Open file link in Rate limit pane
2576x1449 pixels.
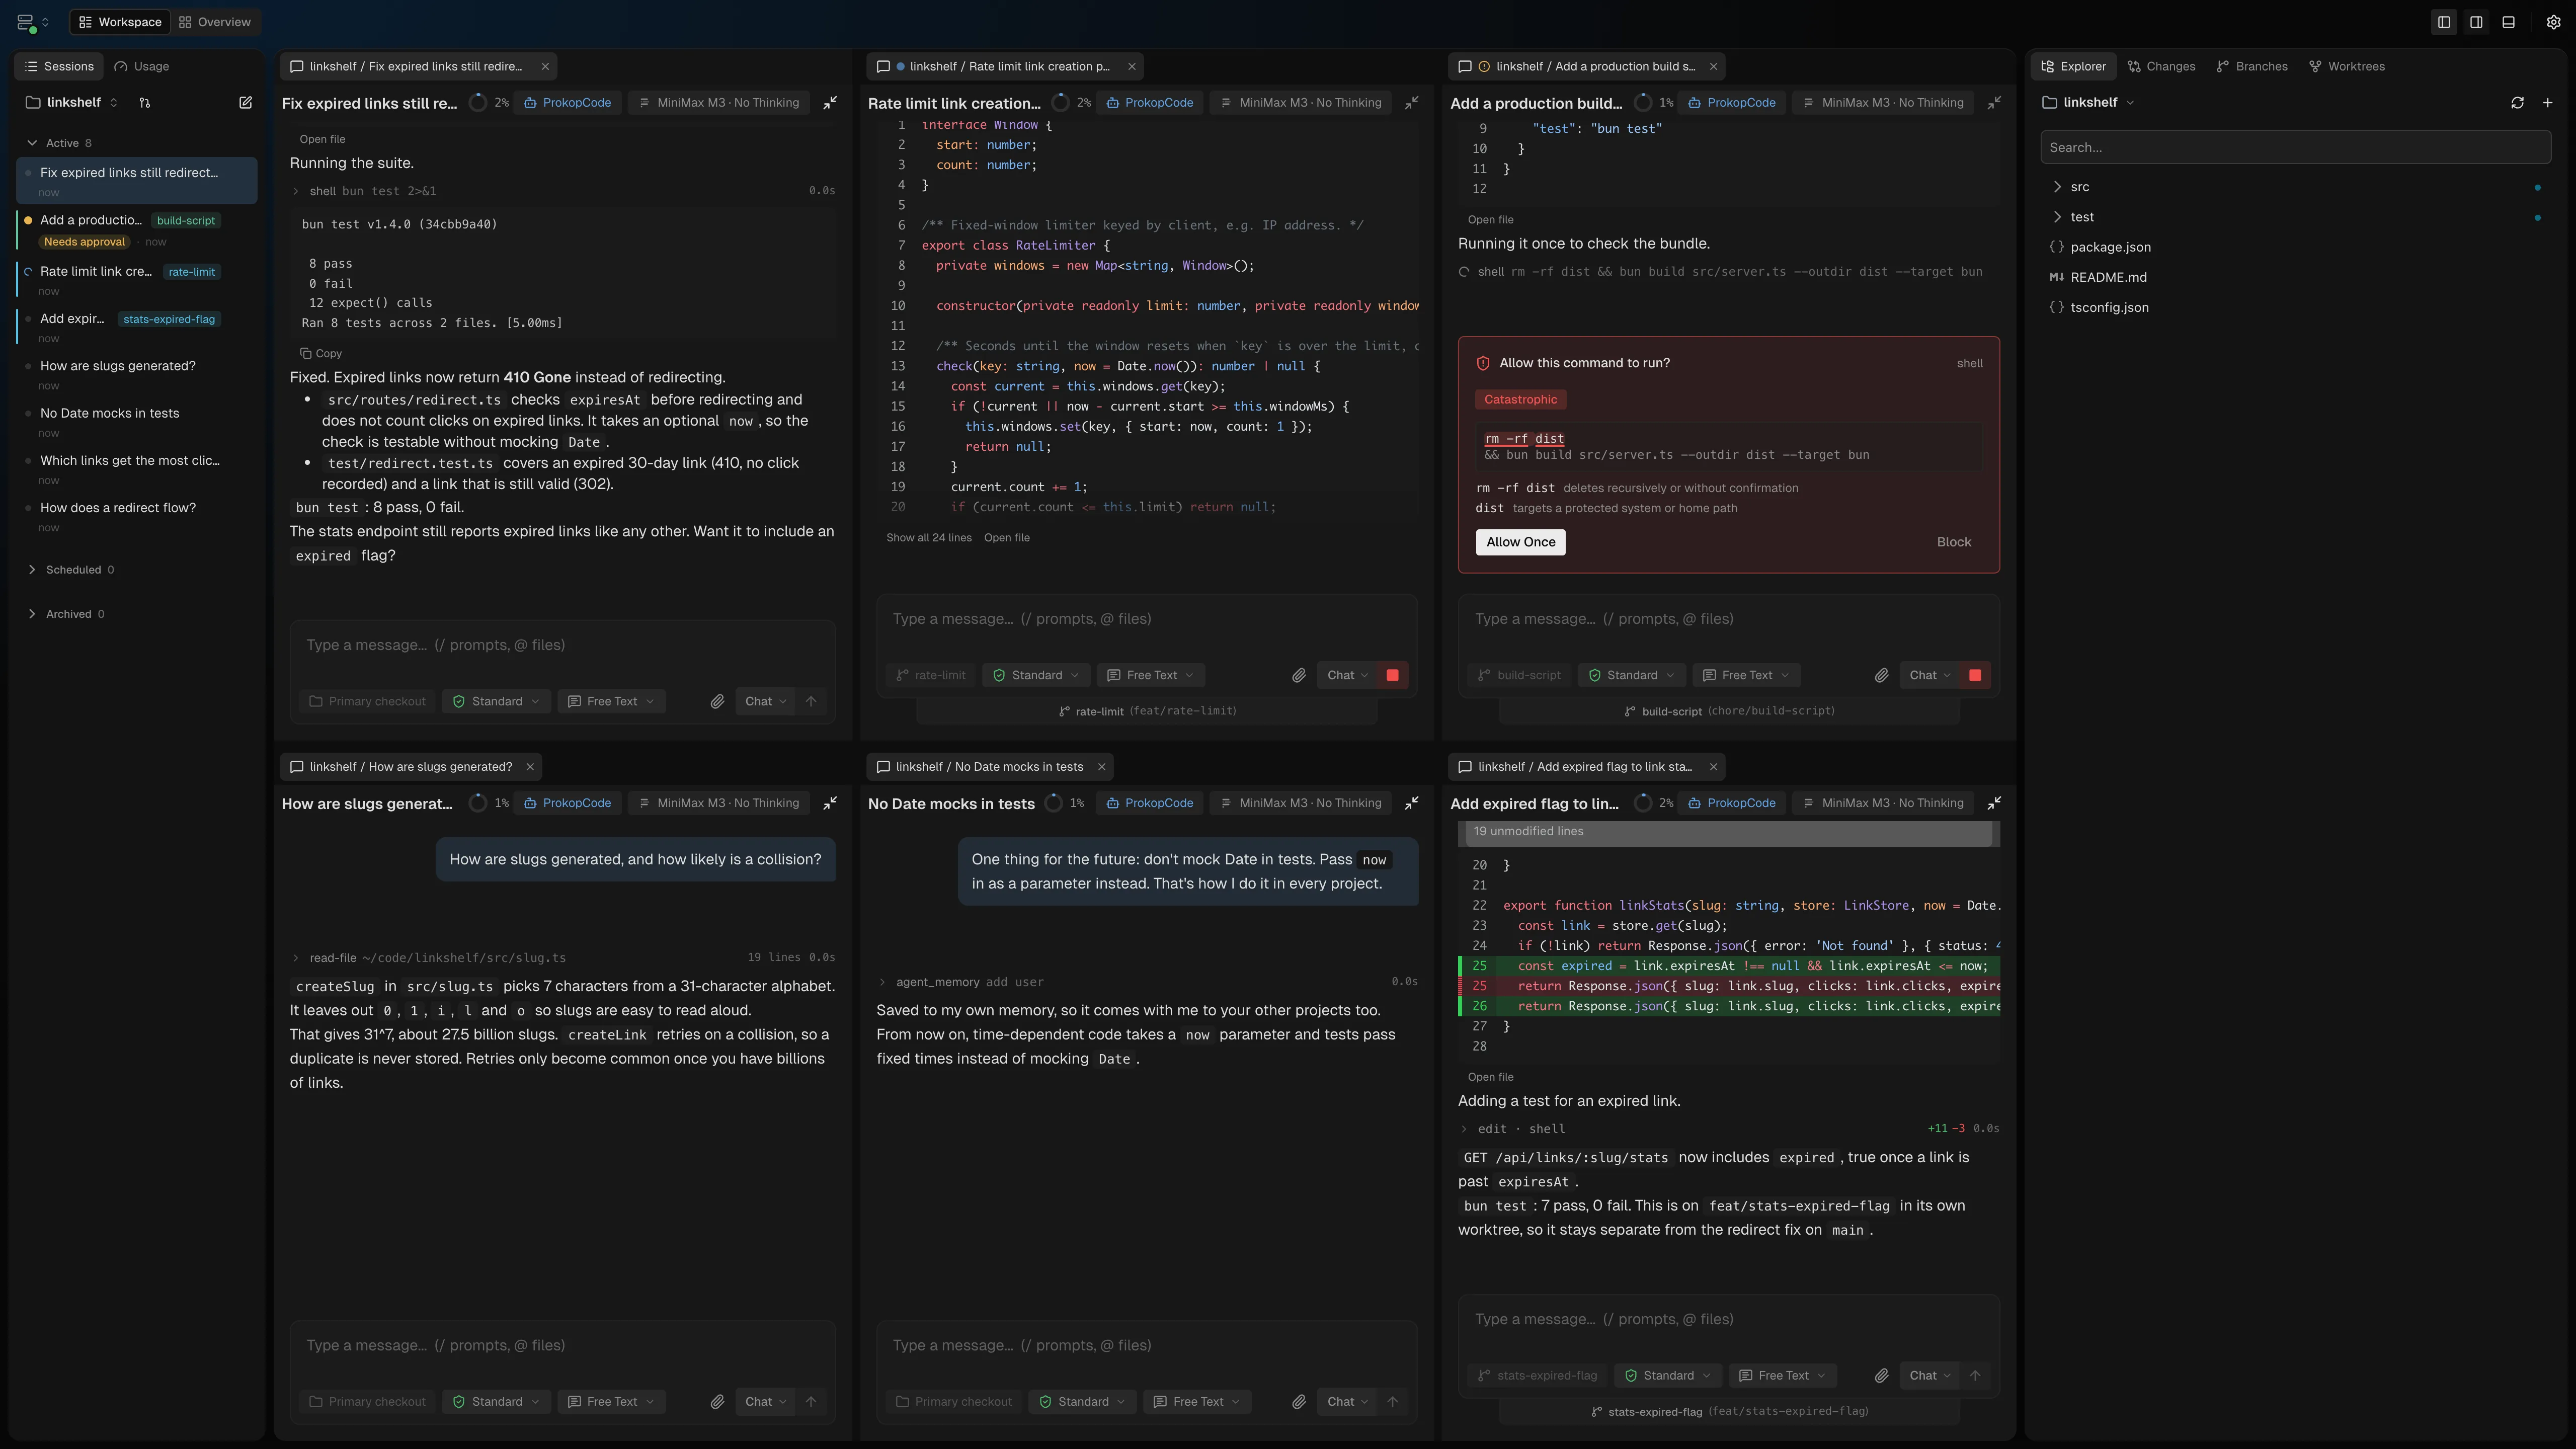(x=1007, y=538)
